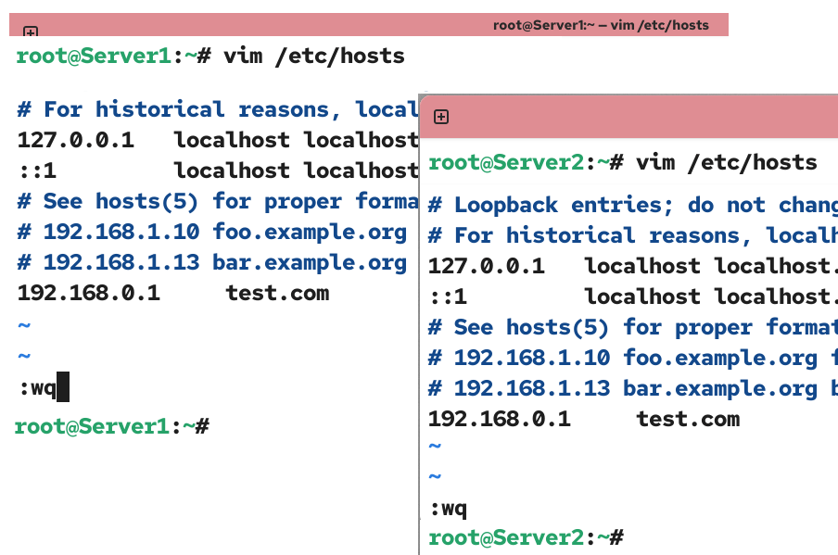
Task: Click the final root@Server2 prompt
Action: click(526, 538)
